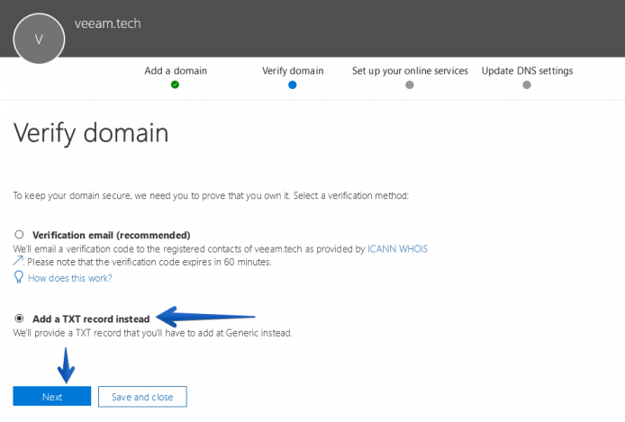
Task: Click the Add a TXT record instead label
Action: pyautogui.click(x=91, y=319)
